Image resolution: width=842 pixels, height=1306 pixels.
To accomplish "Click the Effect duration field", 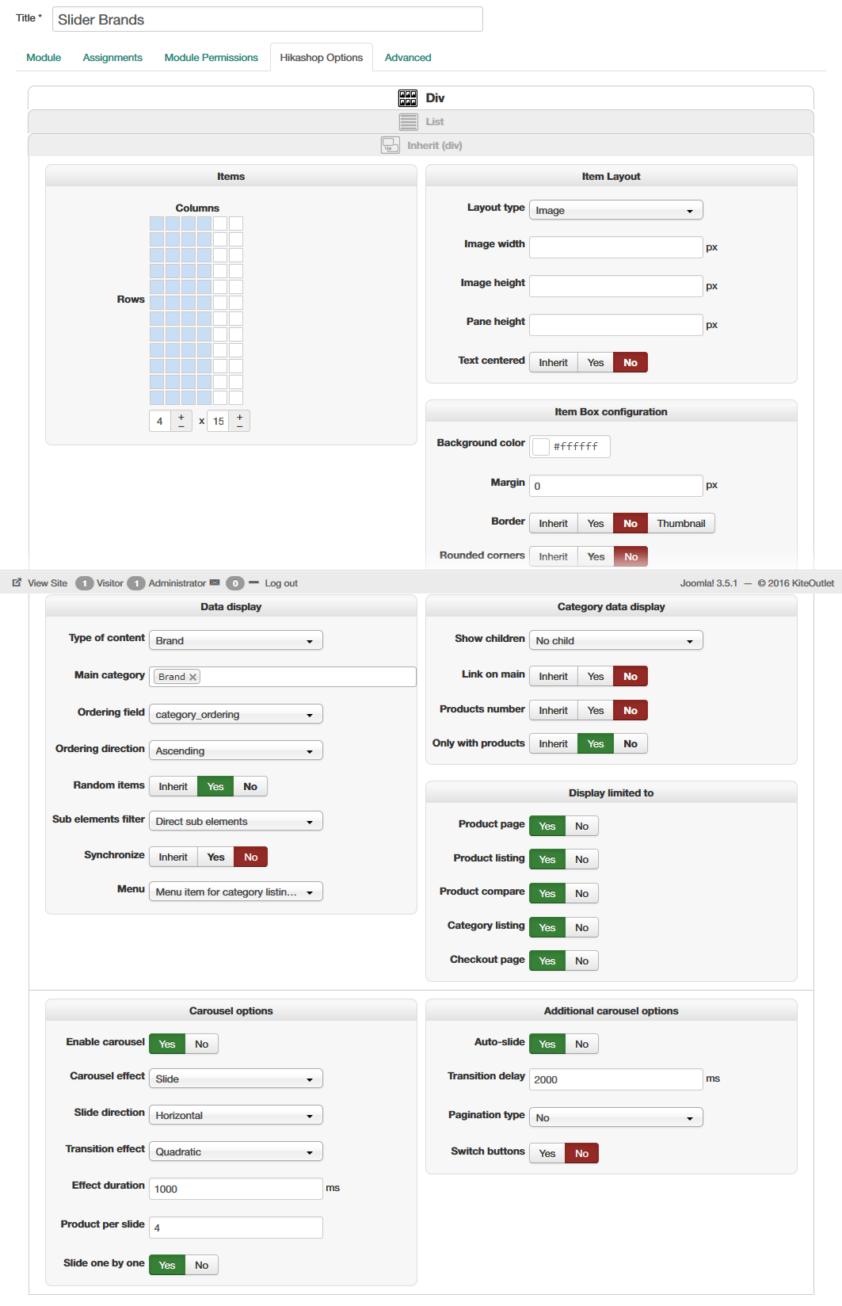I will tap(236, 1189).
